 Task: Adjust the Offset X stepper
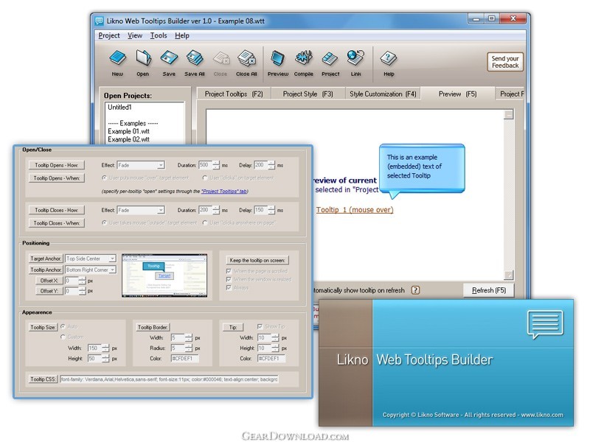(82, 281)
